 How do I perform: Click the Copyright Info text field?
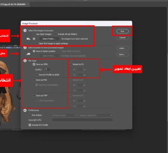(x=82, y=120)
